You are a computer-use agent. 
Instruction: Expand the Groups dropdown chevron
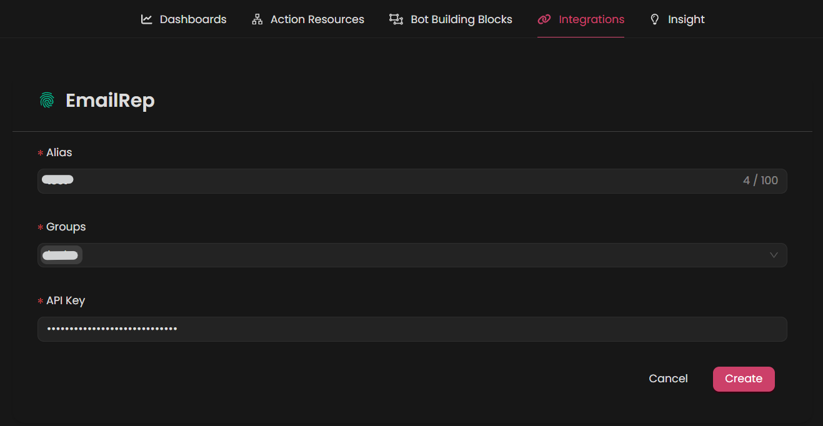click(x=774, y=255)
